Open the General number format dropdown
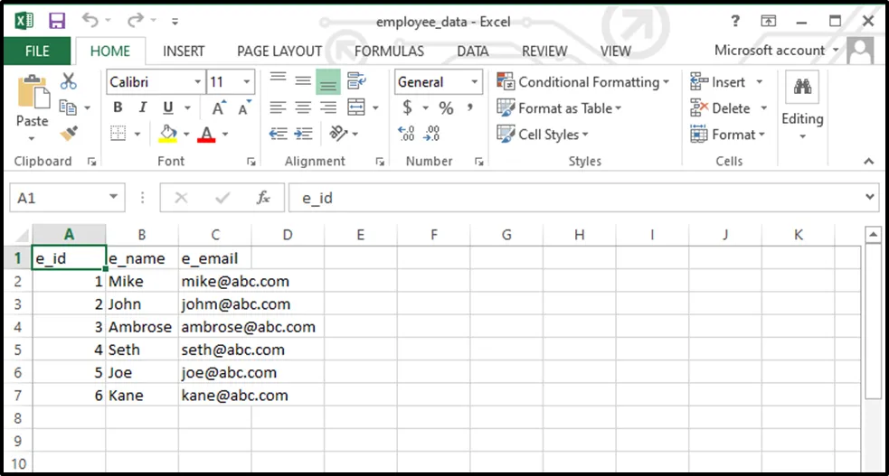The height and width of the screenshot is (476, 889). (x=475, y=82)
